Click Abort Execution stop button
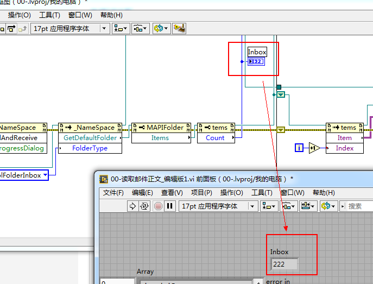Screen dimensions: 373x284 tap(158, 206)
